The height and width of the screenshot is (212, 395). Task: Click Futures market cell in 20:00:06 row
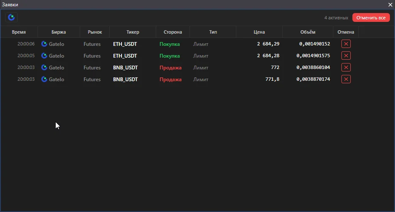click(x=92, y=44)
